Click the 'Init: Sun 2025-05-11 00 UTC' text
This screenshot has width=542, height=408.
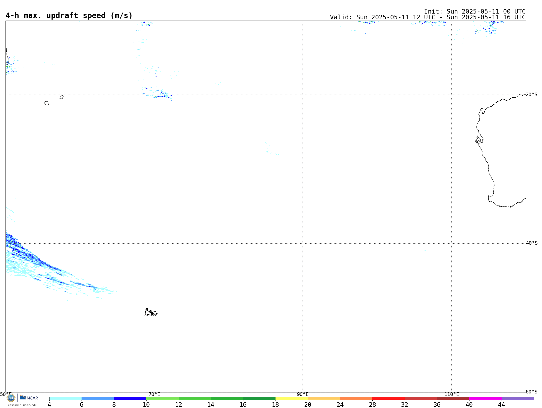tap(475, 12)
